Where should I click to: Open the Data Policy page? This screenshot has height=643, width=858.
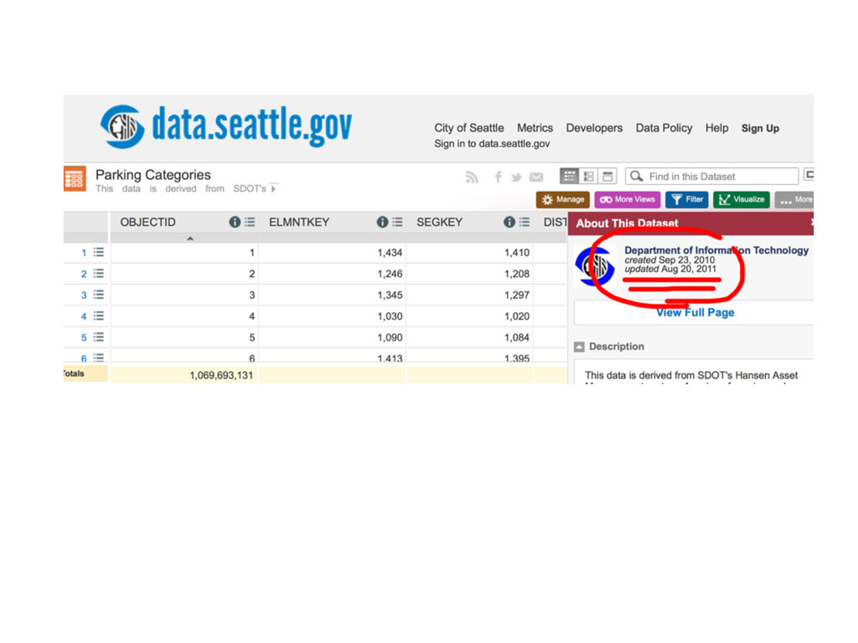click(664, 128)
